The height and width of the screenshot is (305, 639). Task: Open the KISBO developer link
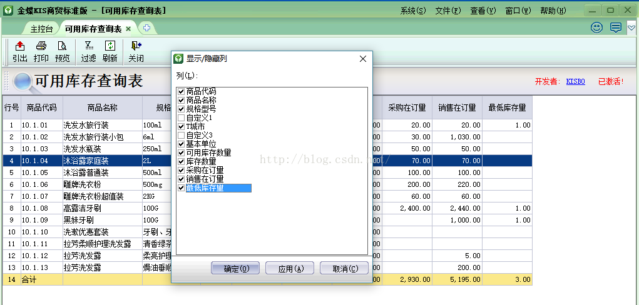[575, 81]
